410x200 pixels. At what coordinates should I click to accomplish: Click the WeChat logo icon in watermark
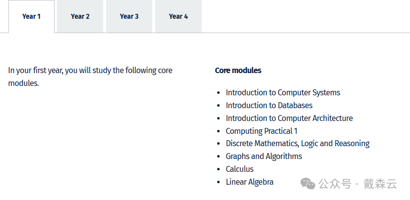[x=308, y=184]
